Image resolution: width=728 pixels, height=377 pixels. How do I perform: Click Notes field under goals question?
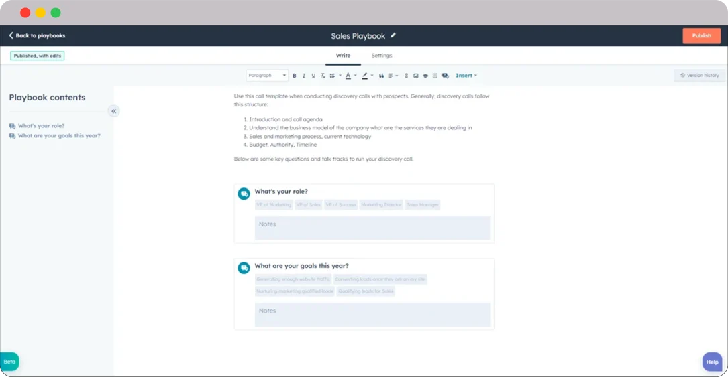(372, 315)
